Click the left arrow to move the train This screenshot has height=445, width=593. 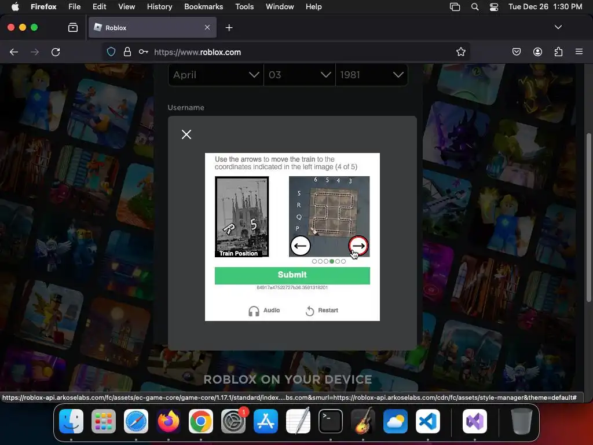coord(301,246)
